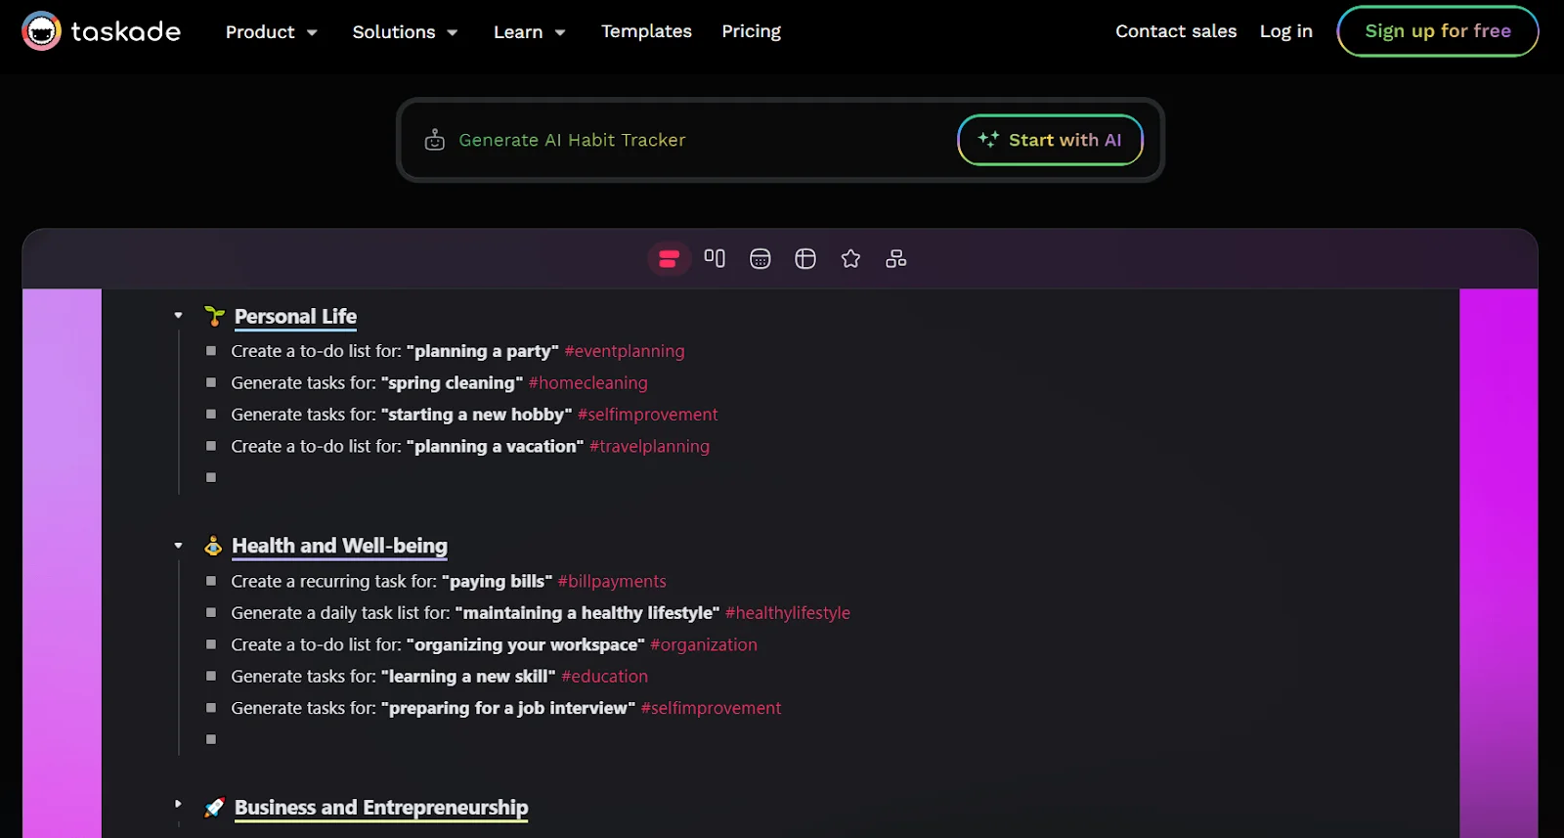This screenshot has width=1564, height=838.
Task: Click the Start with AI button
Action: pyautogui.click(x=1050, y=140)
